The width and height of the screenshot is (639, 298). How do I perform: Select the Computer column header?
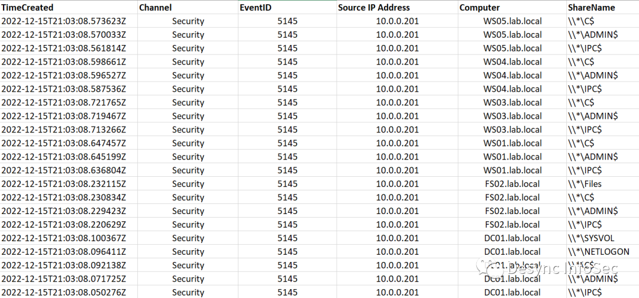(x=479, y=8)
